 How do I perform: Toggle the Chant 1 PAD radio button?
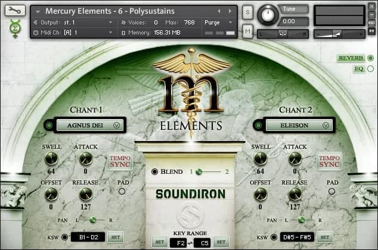122,191
